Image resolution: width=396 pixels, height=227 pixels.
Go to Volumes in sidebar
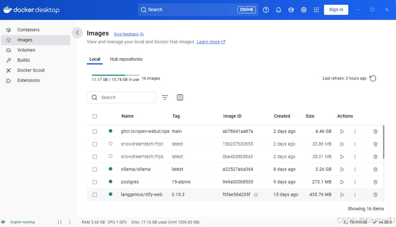[x=36, y=50]
